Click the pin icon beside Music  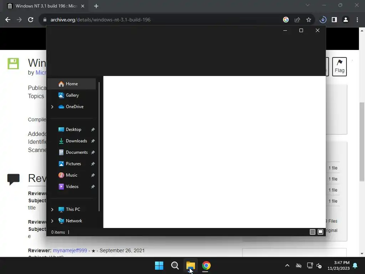coord(93,175)
